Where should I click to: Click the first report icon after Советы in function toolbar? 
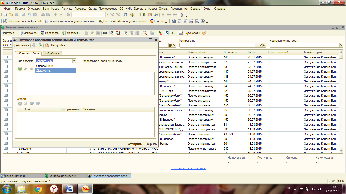click(174, 21)
